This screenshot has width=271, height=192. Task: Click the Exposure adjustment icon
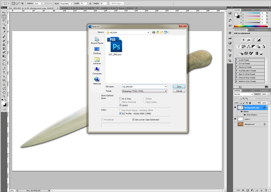[x=258, y=40]
